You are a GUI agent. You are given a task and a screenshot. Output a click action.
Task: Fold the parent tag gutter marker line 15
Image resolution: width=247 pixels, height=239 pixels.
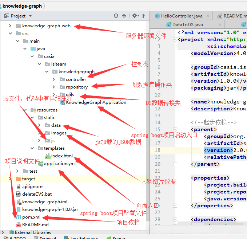tap(175, 129)
